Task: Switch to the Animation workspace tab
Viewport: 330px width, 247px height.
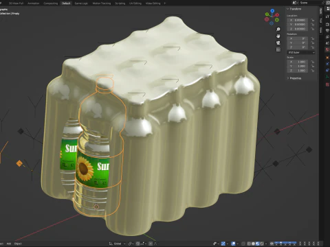Action: click(x=33, y=3)
